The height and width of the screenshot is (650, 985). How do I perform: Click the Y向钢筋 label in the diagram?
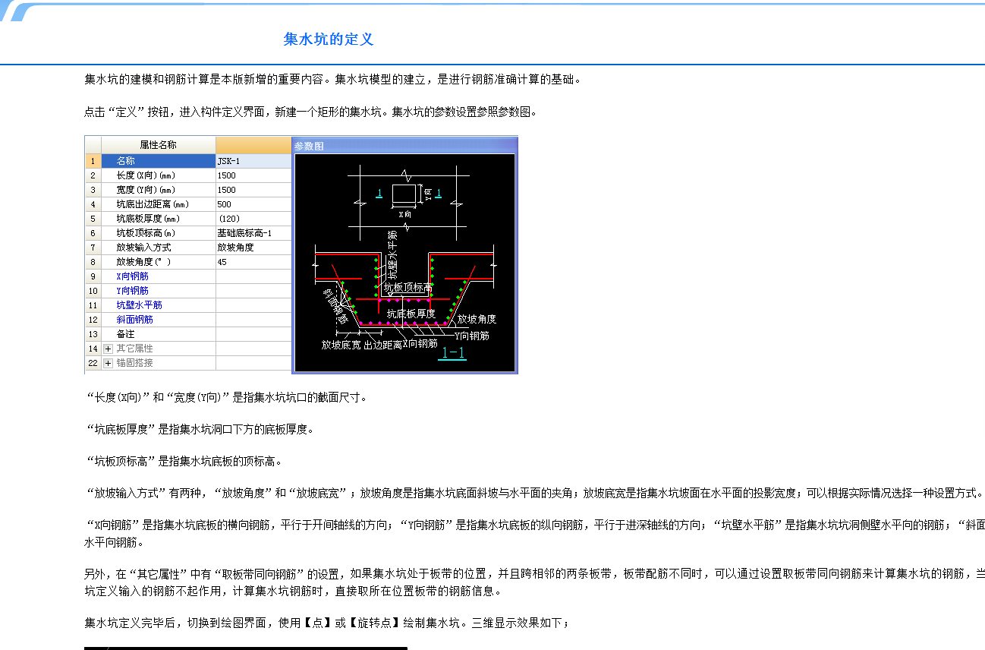472,336
